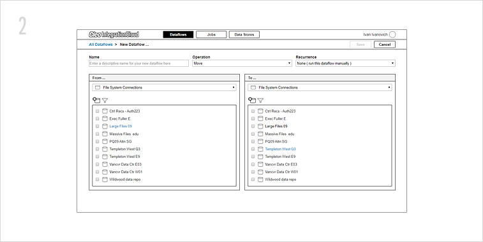The width and height of the screenshot is (483, 242).
Task: Open From File System Connections dropdown
Action: (164, 88)
